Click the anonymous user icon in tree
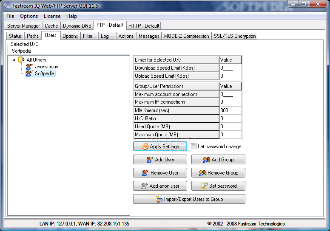 (x=29, y=67)
